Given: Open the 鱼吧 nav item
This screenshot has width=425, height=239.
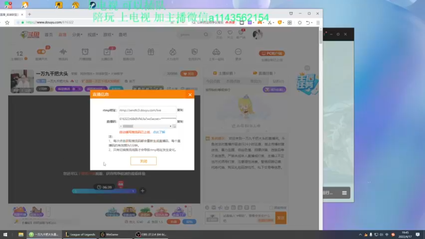Looking at the screenshot, I should (123, 35).
